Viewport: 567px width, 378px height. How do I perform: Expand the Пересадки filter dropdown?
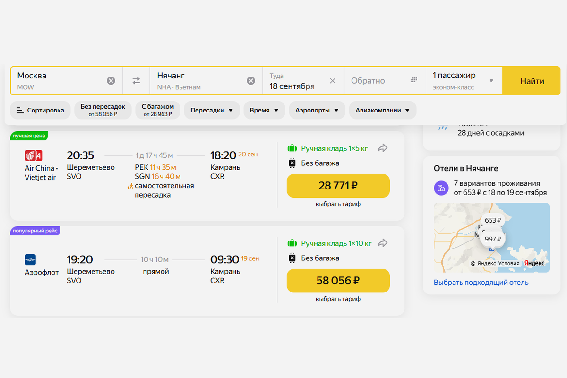pyautogui.click(x=212, y=110)
